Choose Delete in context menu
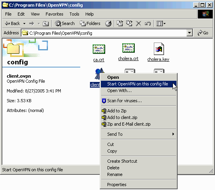 [x=139, y=168]
